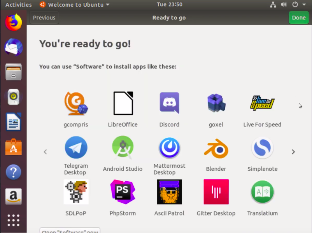The height and width of the screenshot is (233, 312).
Task: Show the previous page of apps
Action: pyautogui.click(x=46, y=152)
